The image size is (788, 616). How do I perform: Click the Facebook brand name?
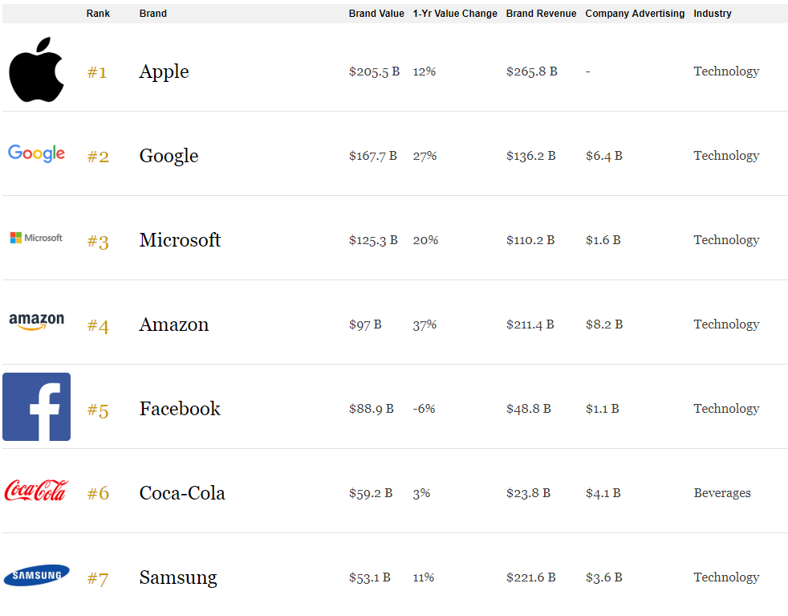[180, 408]
